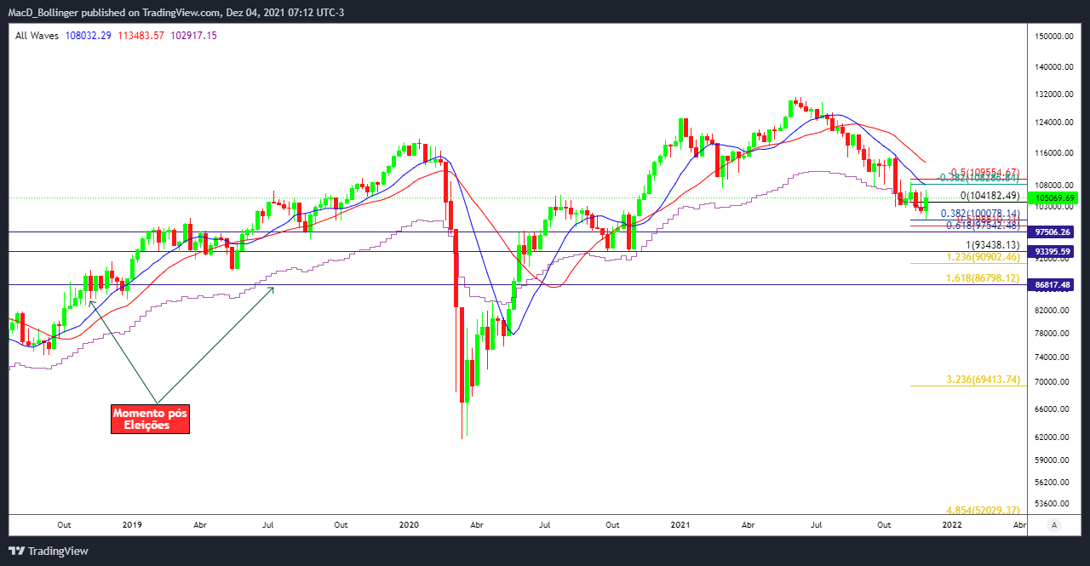Click the 132000.00 price axis label
The width and height of the screenshot is (1090, 566).
pos(1053,94)
